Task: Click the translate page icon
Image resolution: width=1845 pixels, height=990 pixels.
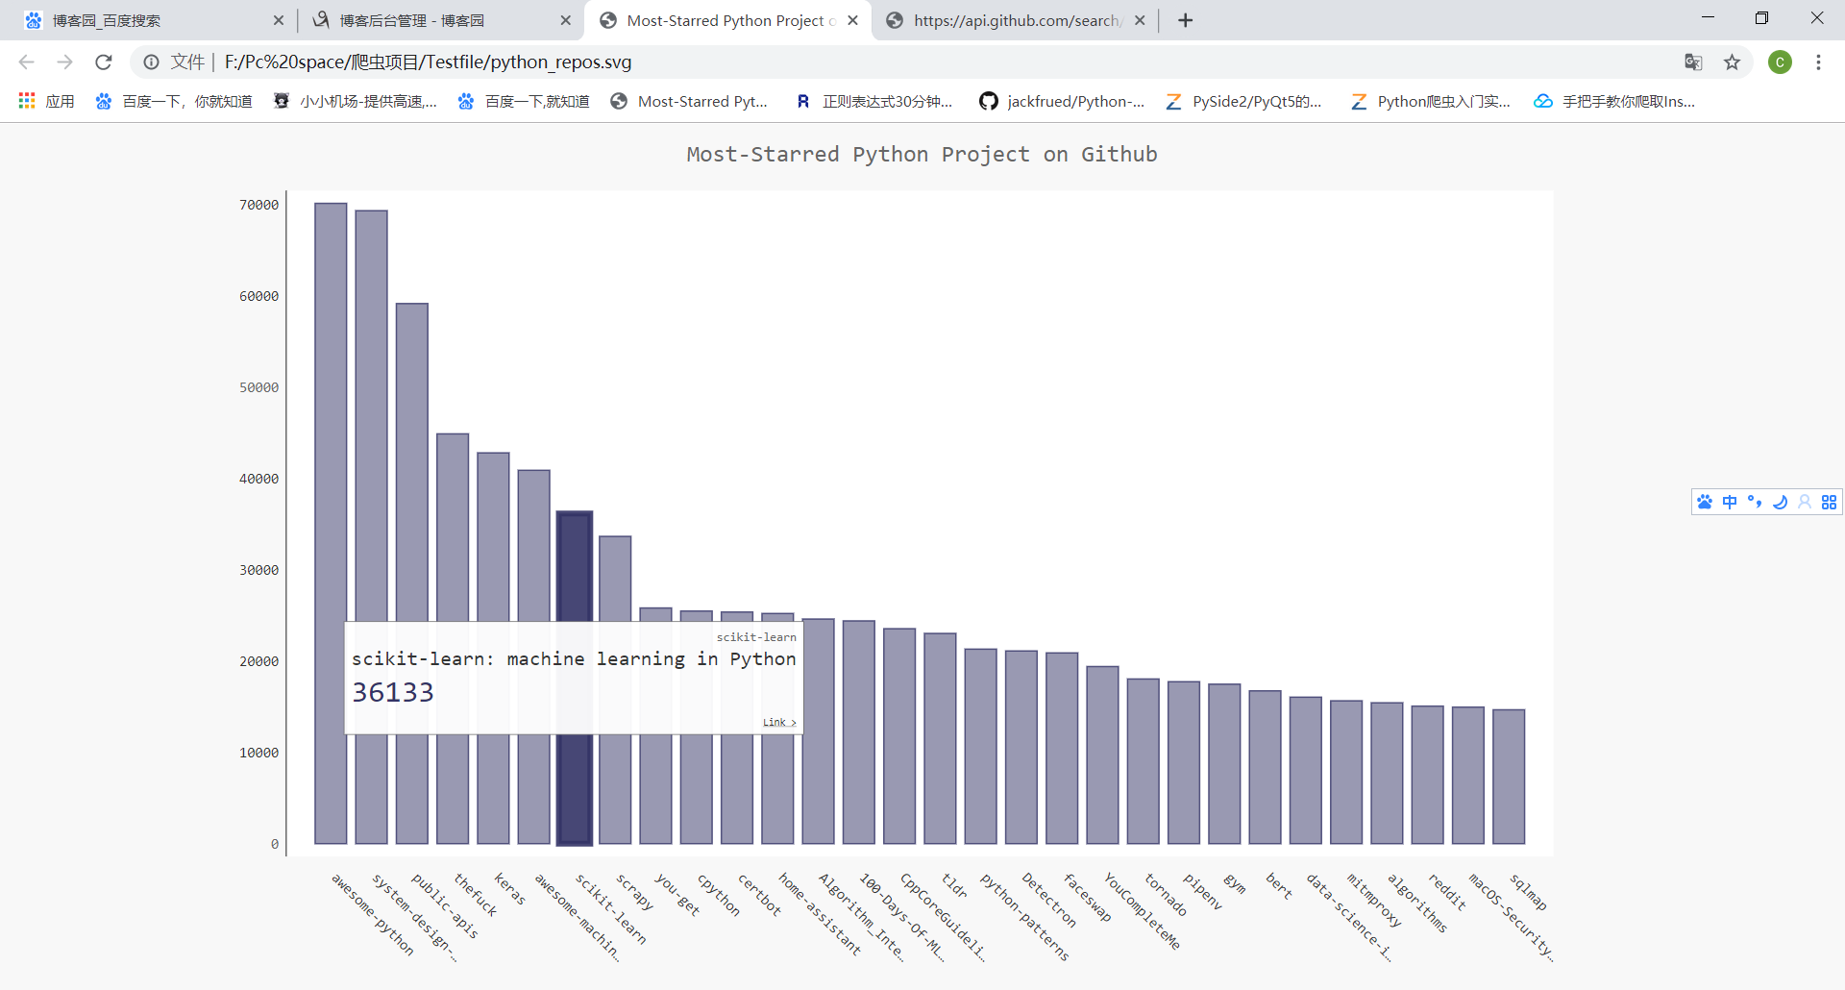Action: (1693, 62)
